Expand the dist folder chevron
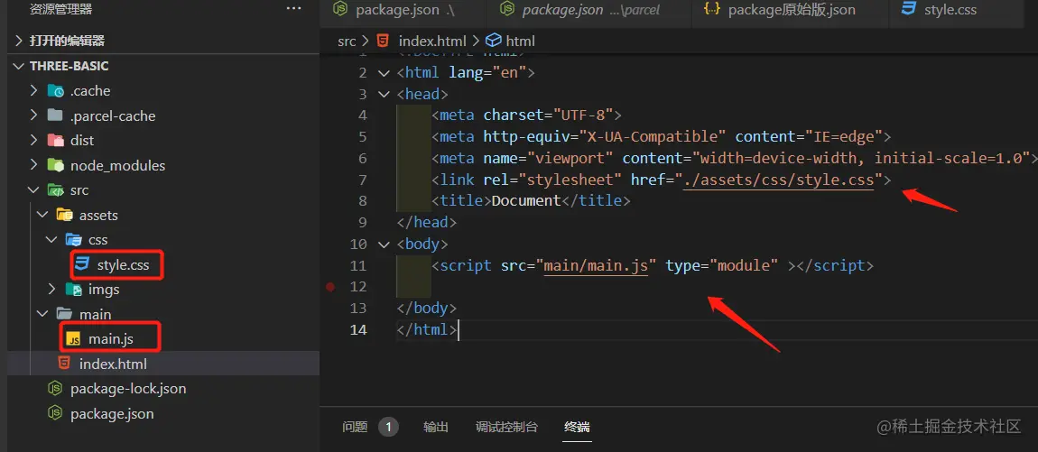1038x452 pixels. coord(33,141)
